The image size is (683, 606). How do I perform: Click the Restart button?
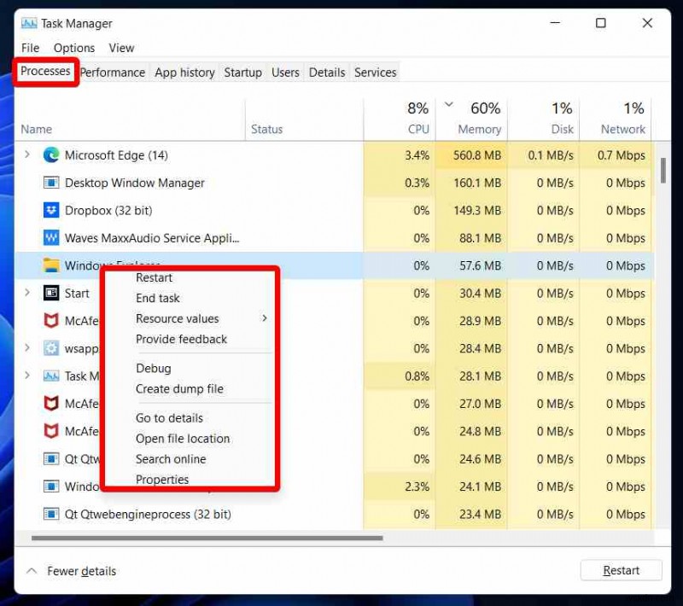621,570
